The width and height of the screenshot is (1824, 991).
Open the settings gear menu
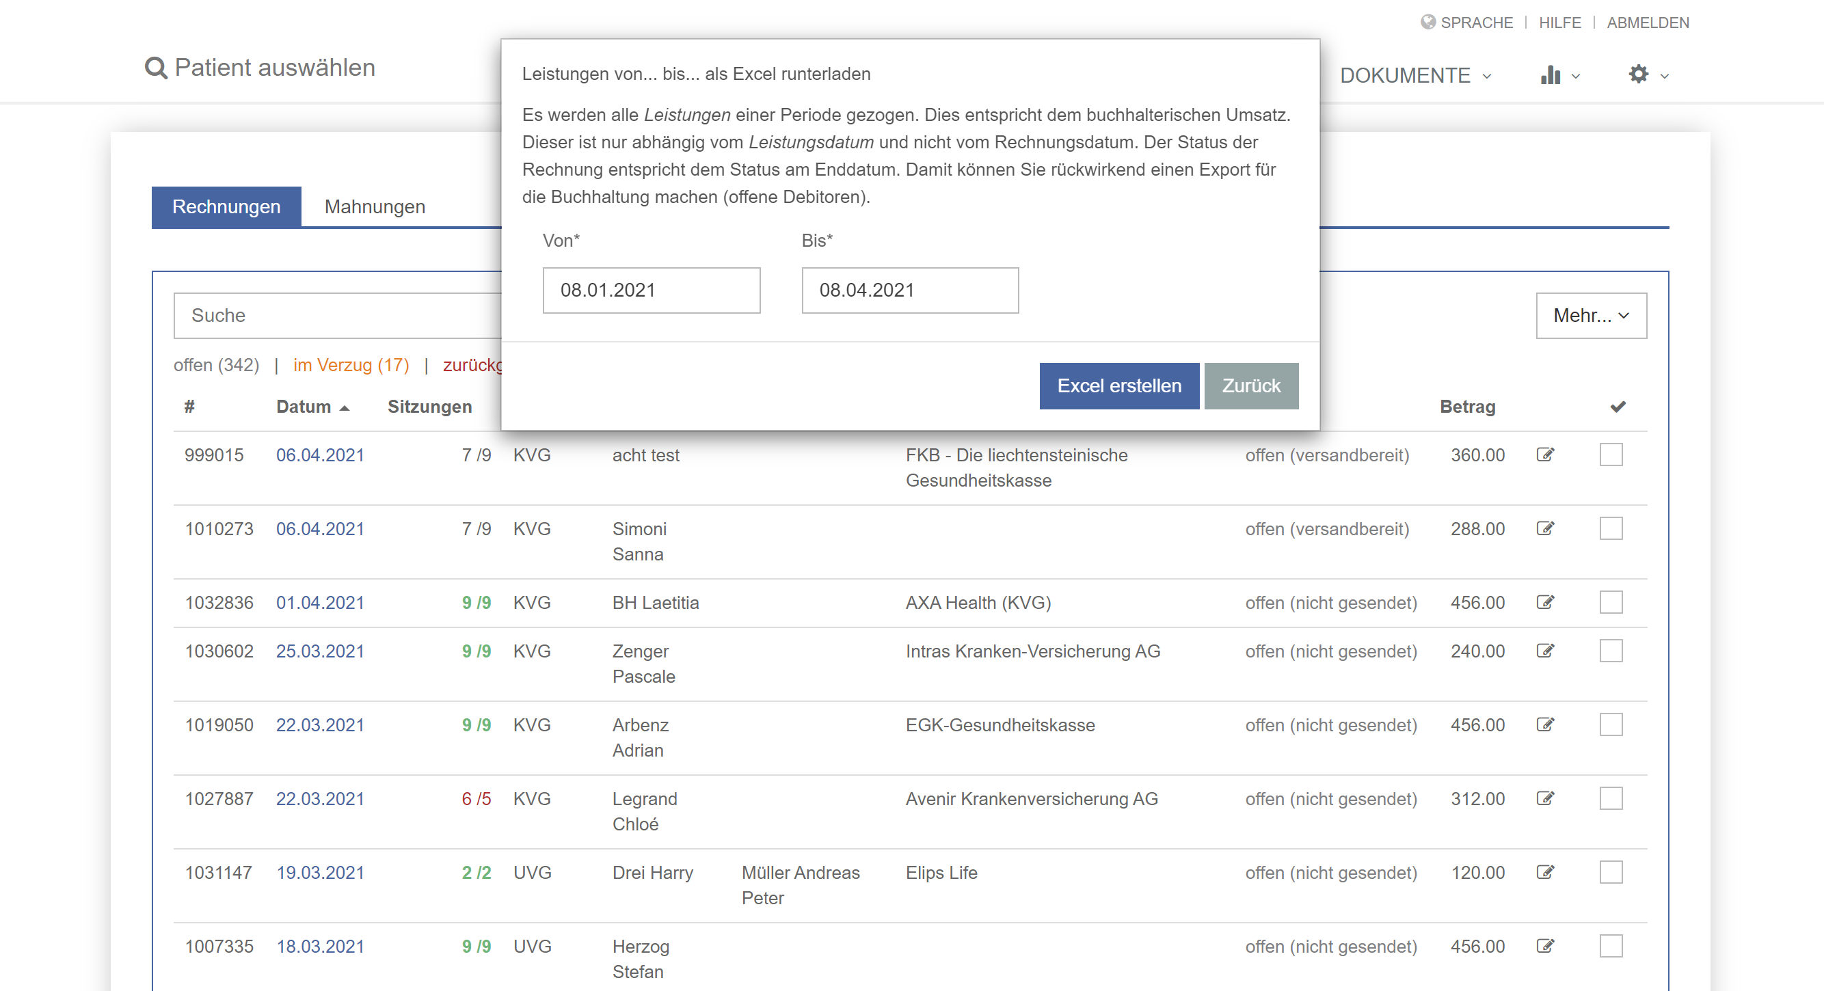point(1639,74)
